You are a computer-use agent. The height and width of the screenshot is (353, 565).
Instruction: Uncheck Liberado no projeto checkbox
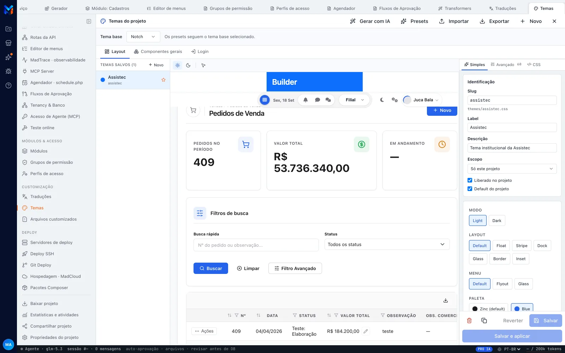click(x=470, y=180)
